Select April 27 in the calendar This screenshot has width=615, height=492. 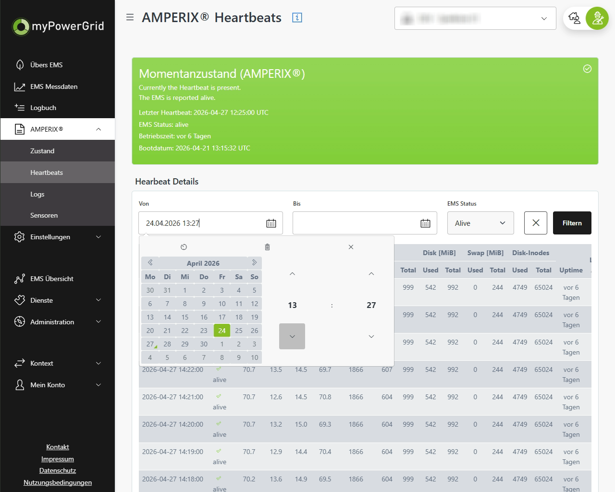150,344
